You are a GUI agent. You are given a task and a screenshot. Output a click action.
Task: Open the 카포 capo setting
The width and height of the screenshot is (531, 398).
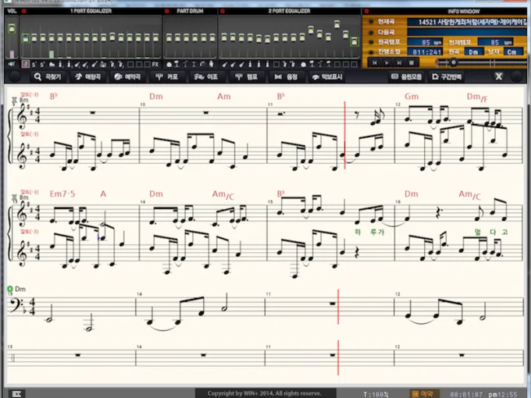167,76
